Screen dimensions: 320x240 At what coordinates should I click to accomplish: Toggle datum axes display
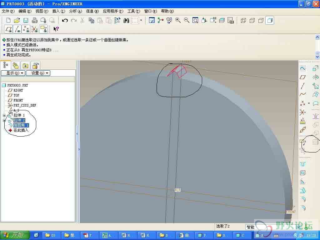click(x=17, y=29)
